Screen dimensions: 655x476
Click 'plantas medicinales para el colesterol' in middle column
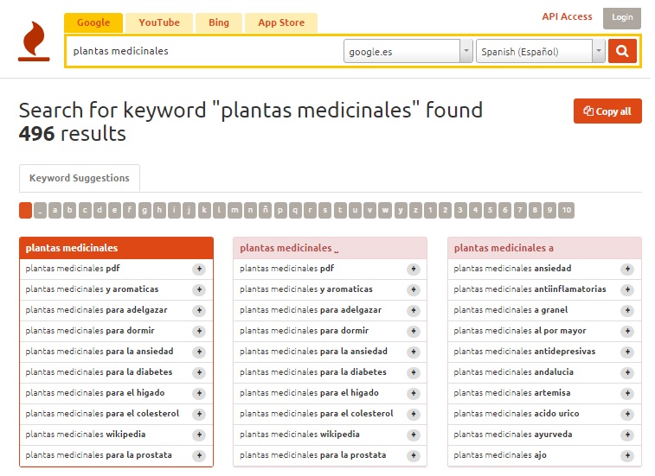318,416
